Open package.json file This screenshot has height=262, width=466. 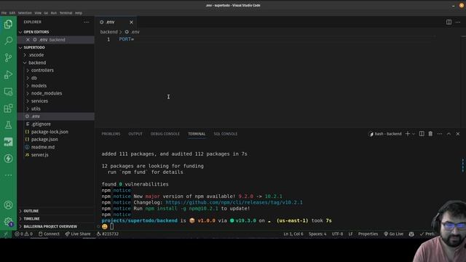pyautogui.click(x=44, y=139)
